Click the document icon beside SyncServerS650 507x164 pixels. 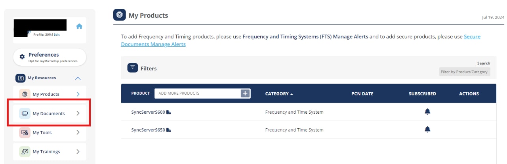pyautogui.click(x=169, y=130)
